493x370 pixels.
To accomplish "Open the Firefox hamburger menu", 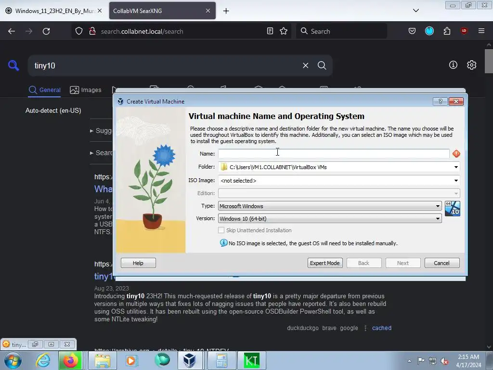I will coord(481,31).
